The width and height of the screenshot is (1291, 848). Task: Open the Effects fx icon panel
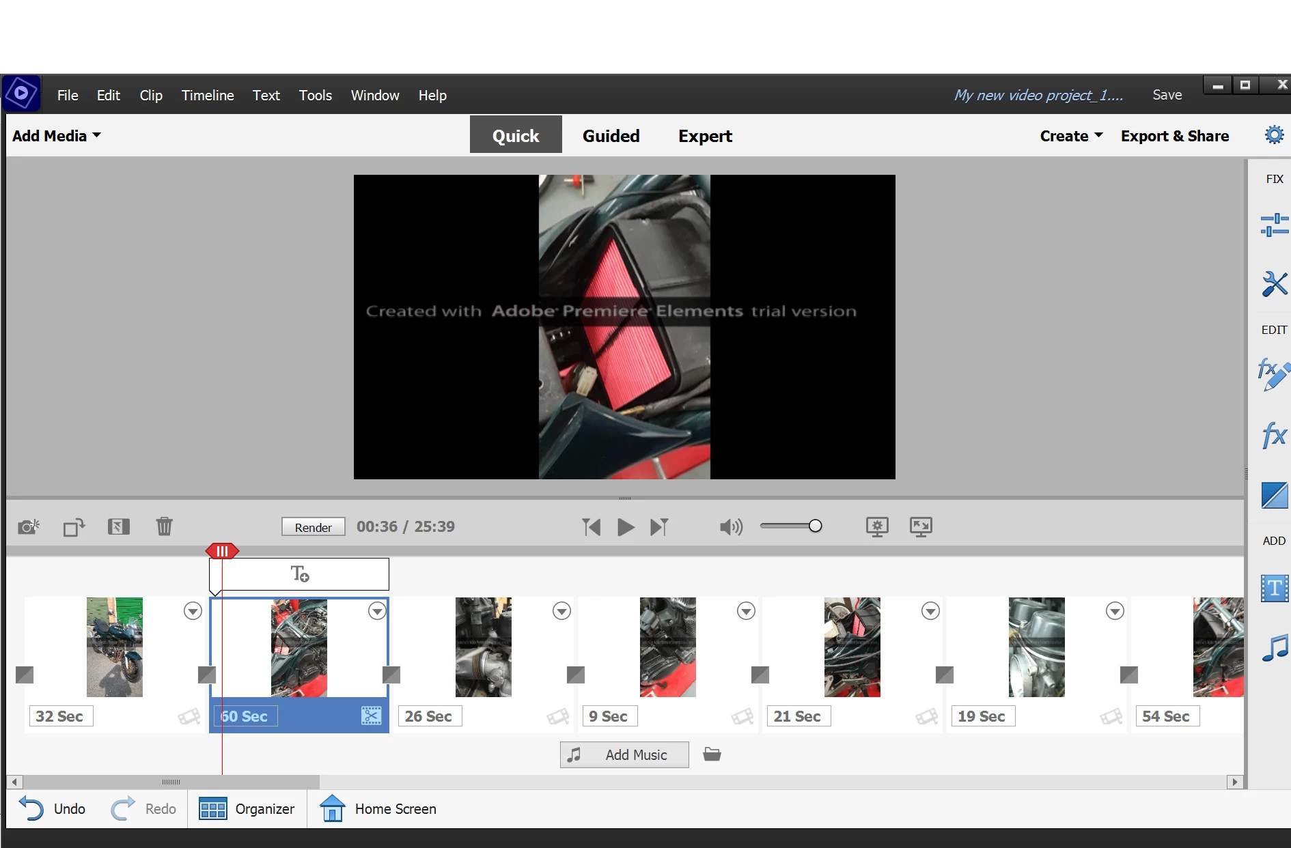pos(1274,434)
